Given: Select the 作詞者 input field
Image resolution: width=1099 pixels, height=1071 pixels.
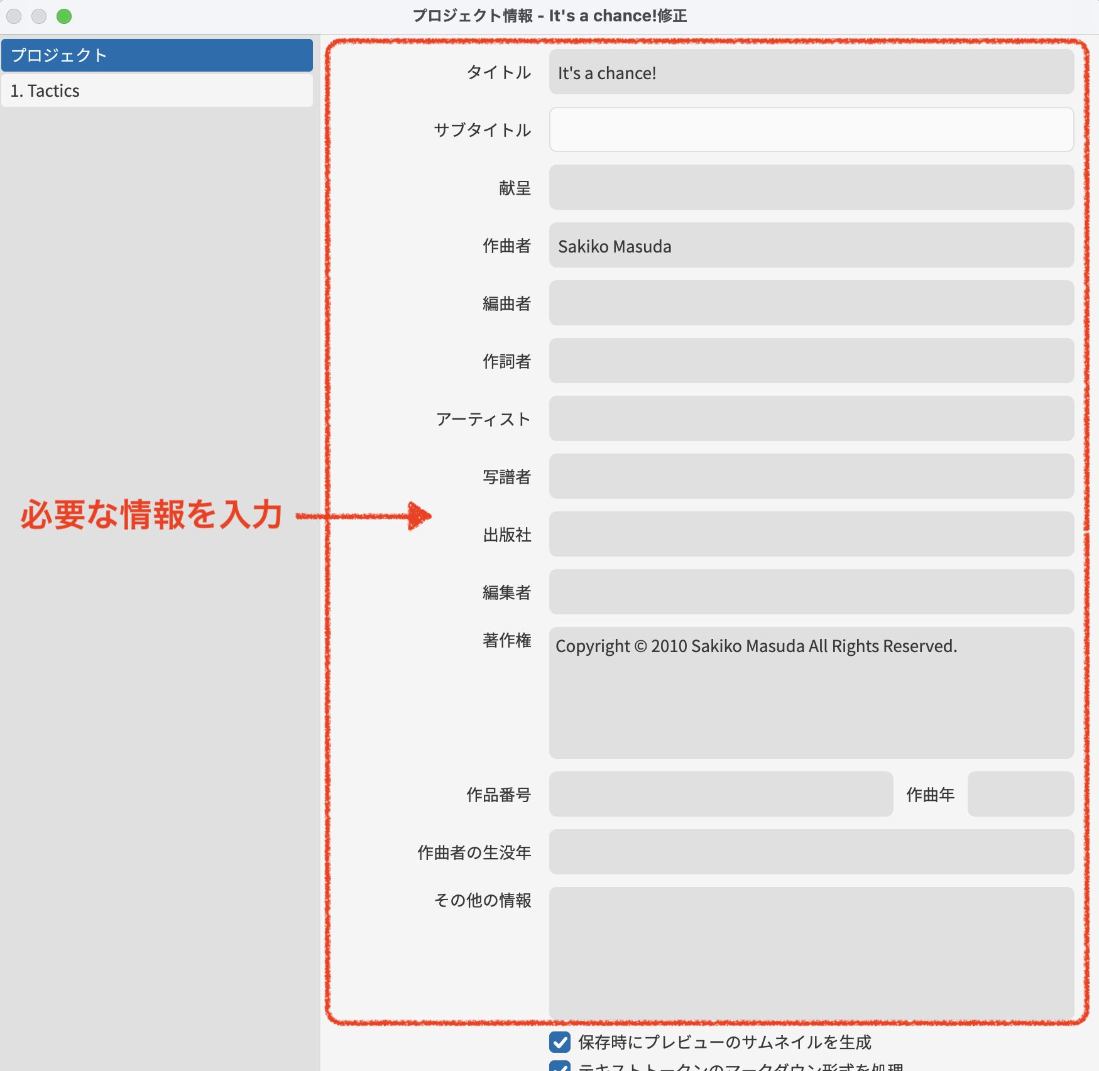Looking at the screenshot, I should pos(811,361).
